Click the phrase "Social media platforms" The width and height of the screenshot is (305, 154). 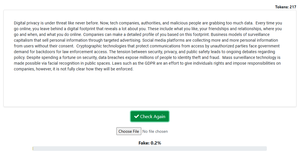pos(163,40)
